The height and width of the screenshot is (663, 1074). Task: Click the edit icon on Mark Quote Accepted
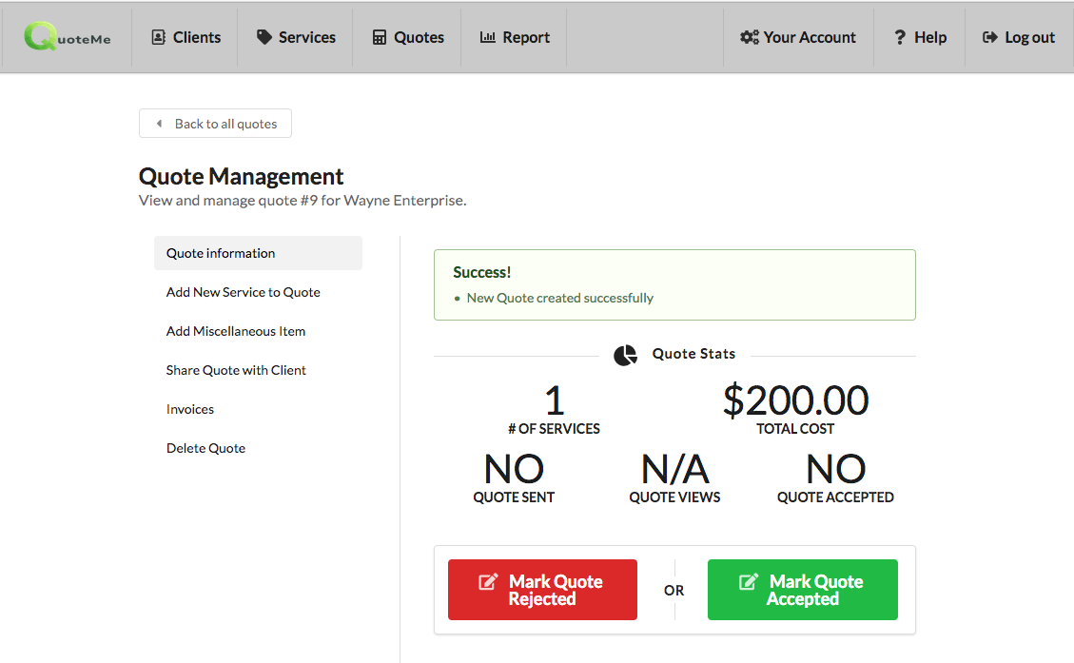749,581
